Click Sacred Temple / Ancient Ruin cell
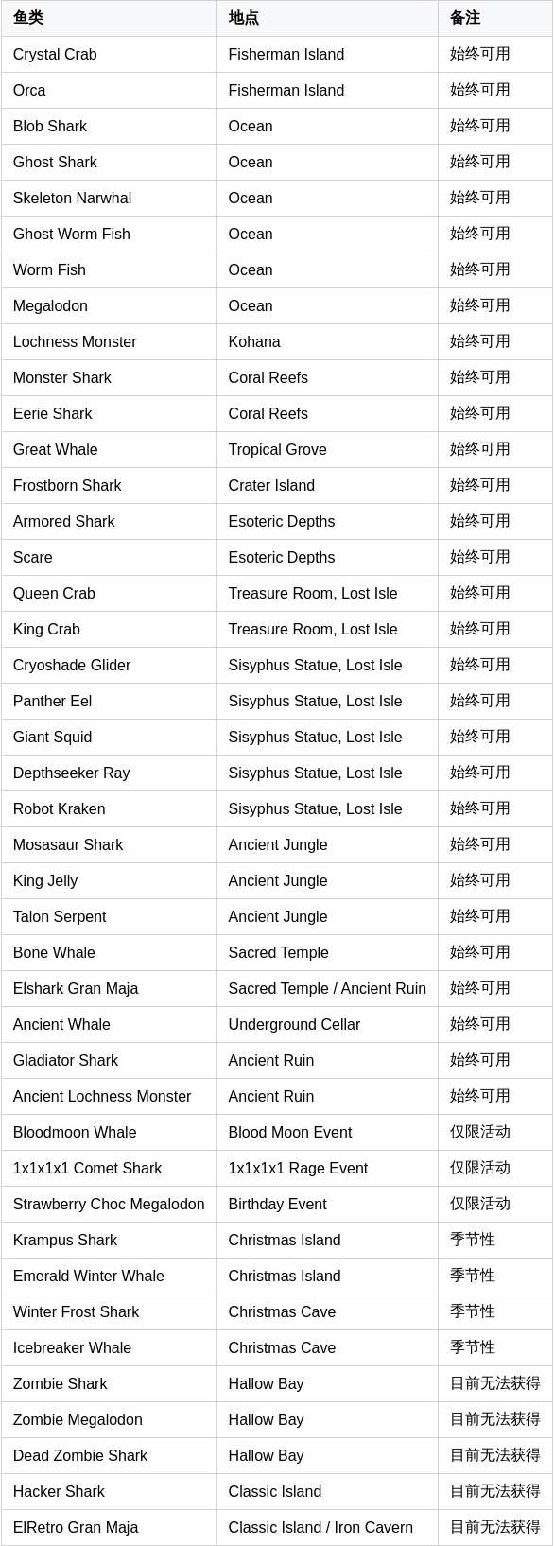Screen dimensions: 554x1546 point(327,989)
